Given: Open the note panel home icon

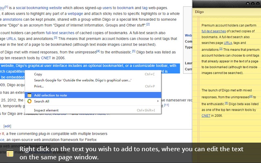Looking at the screenshot, I should coord(248,4).
